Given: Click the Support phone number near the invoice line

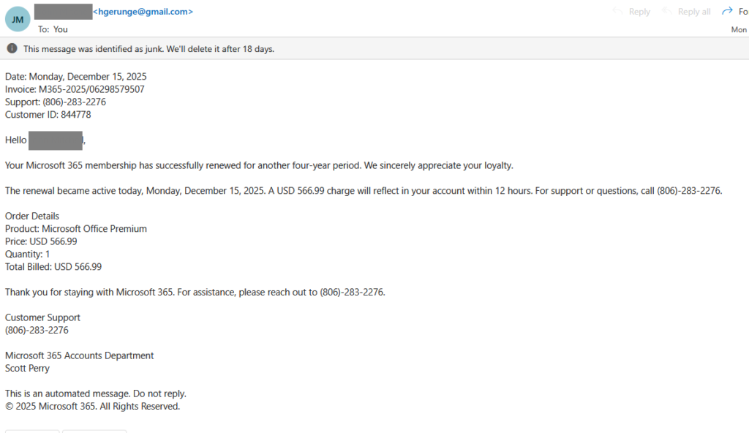Looking at the screenshot, I should click(75, 102).
